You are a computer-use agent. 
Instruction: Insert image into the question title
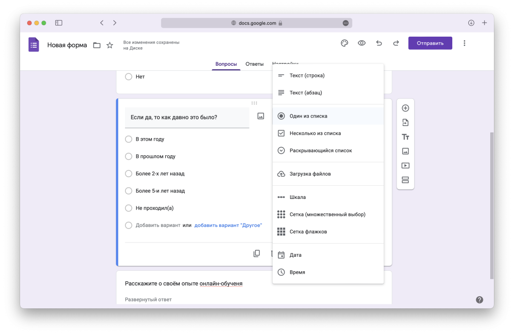261,116
